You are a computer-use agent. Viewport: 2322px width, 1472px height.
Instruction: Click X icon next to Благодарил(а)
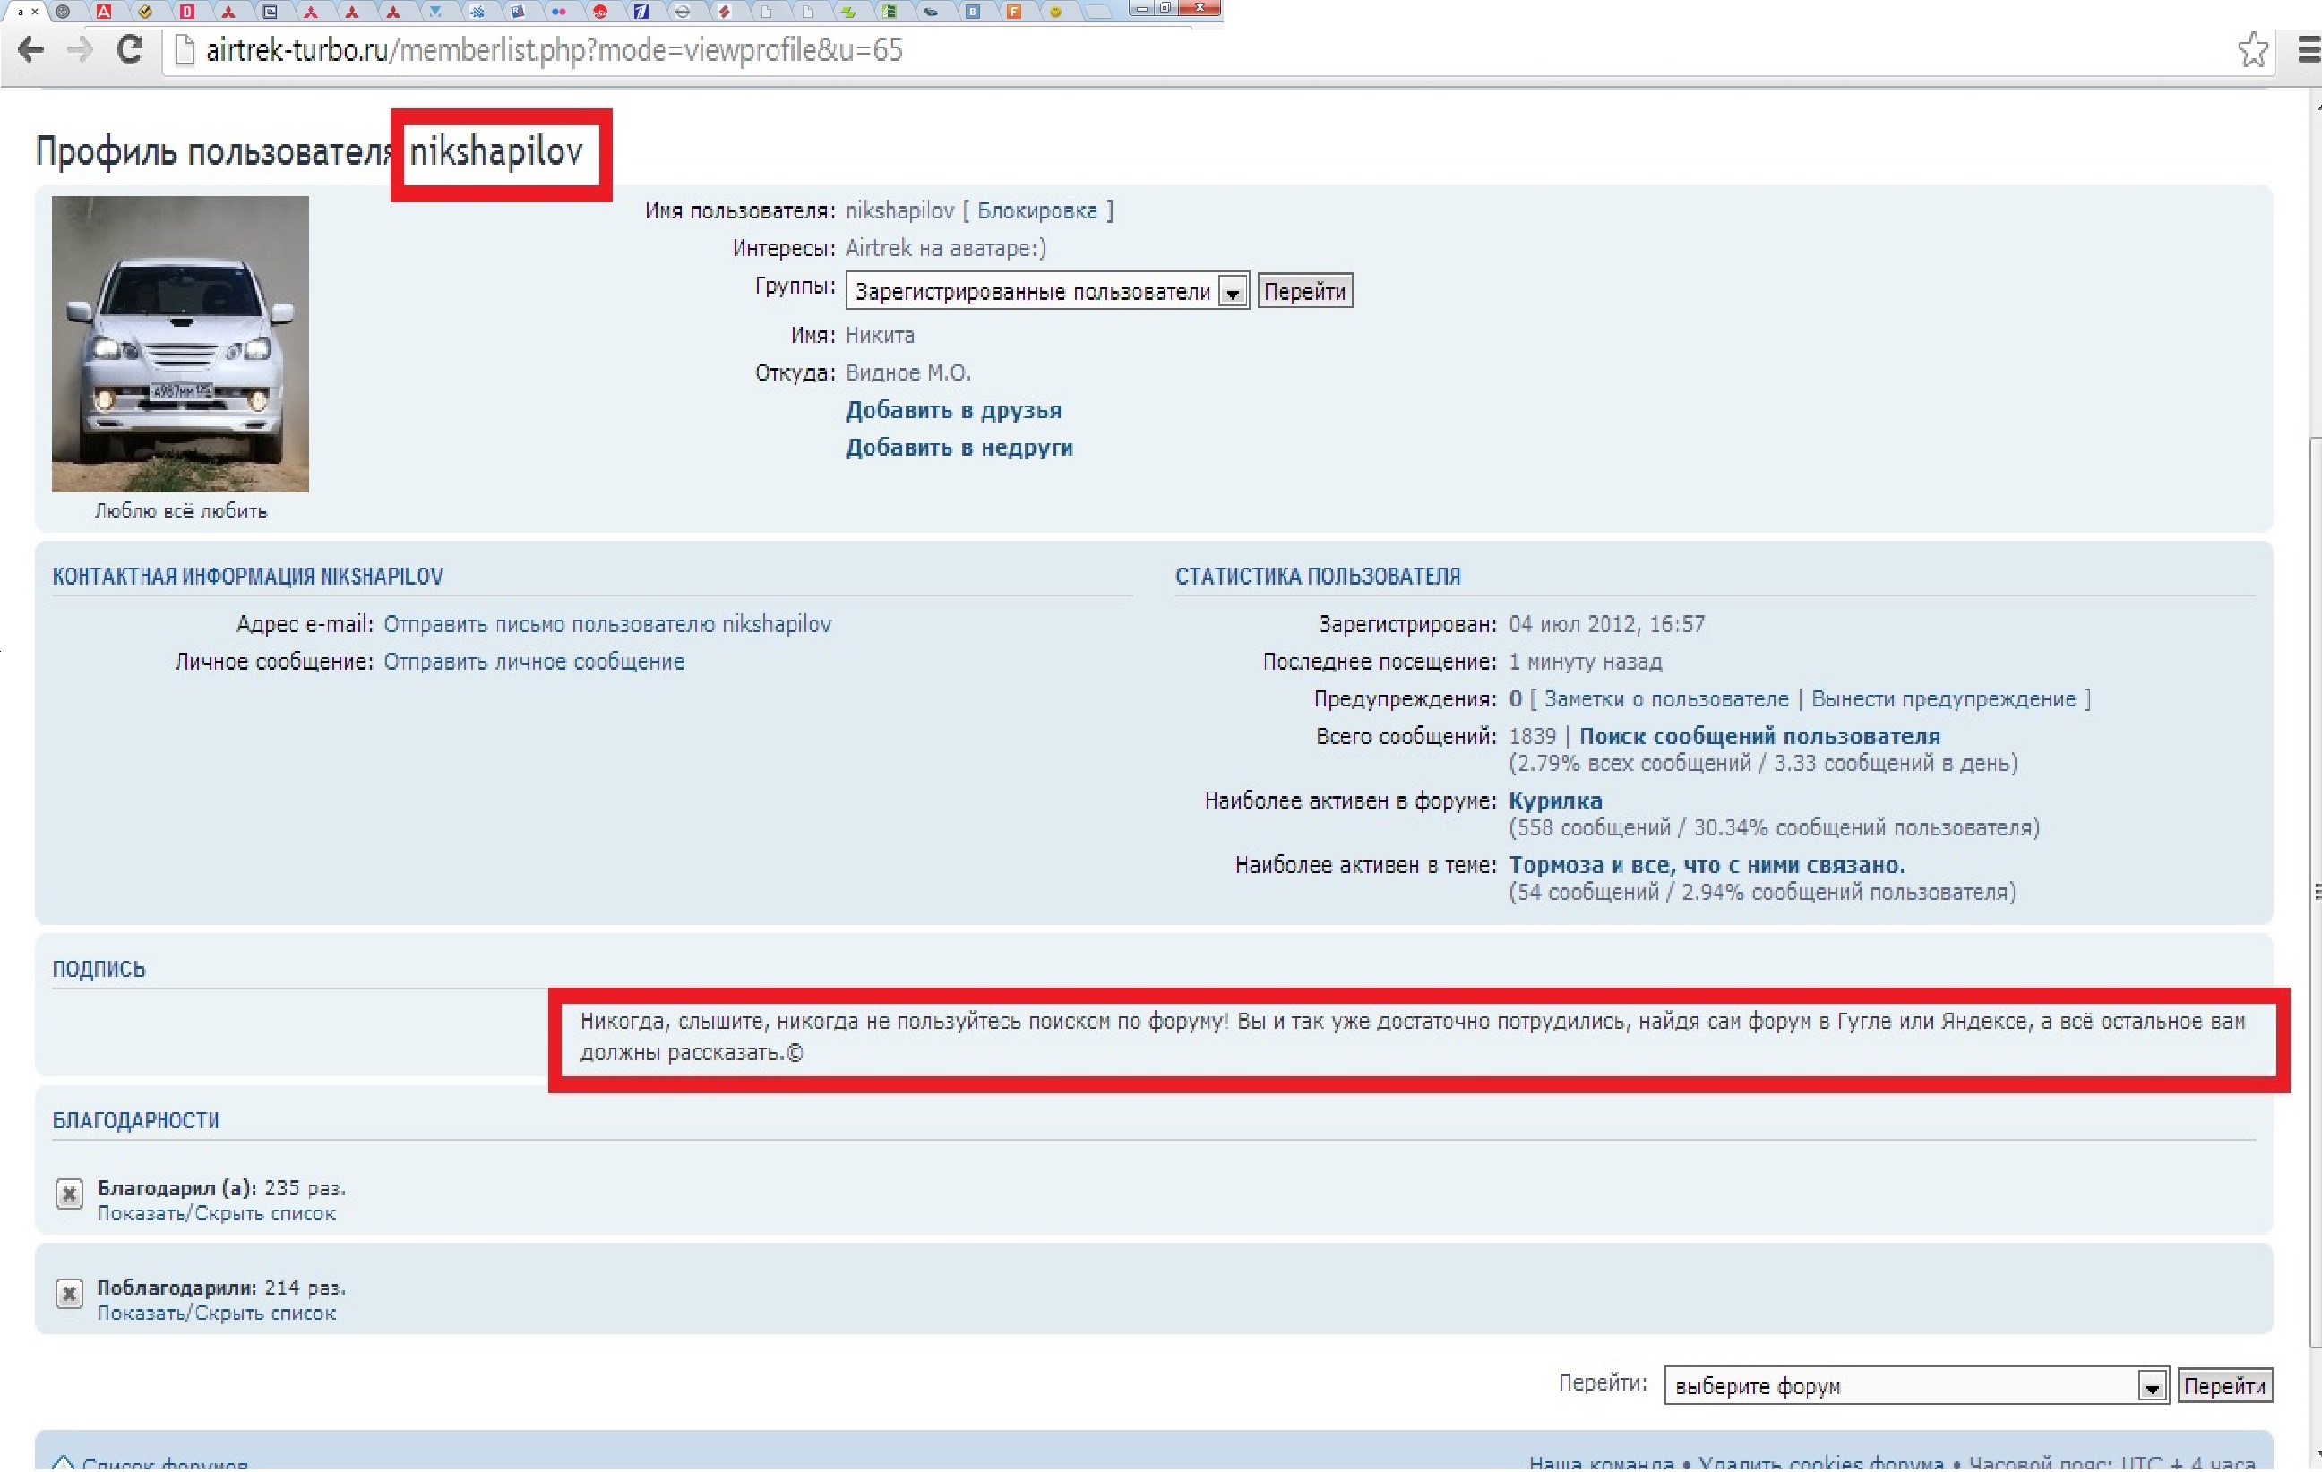click(x=70, y=1195)
